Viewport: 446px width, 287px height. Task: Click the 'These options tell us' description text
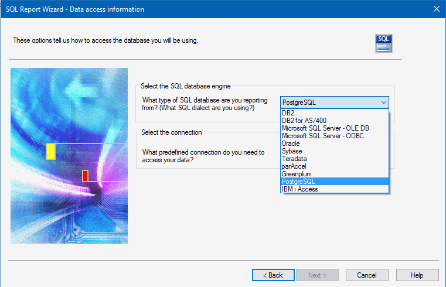pos(105,40)
